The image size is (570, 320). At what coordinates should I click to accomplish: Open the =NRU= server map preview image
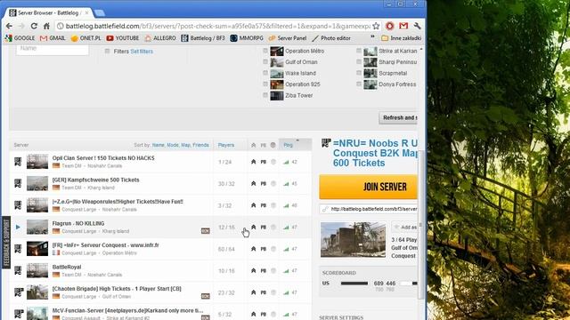coord(353,240)
